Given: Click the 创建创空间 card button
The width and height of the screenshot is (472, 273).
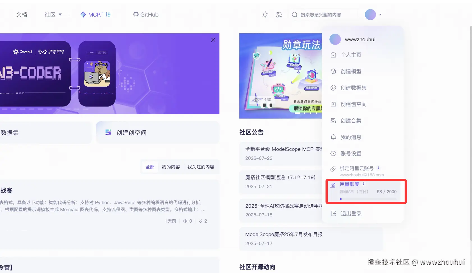Looking at the screenshot, I should (158, 133).
